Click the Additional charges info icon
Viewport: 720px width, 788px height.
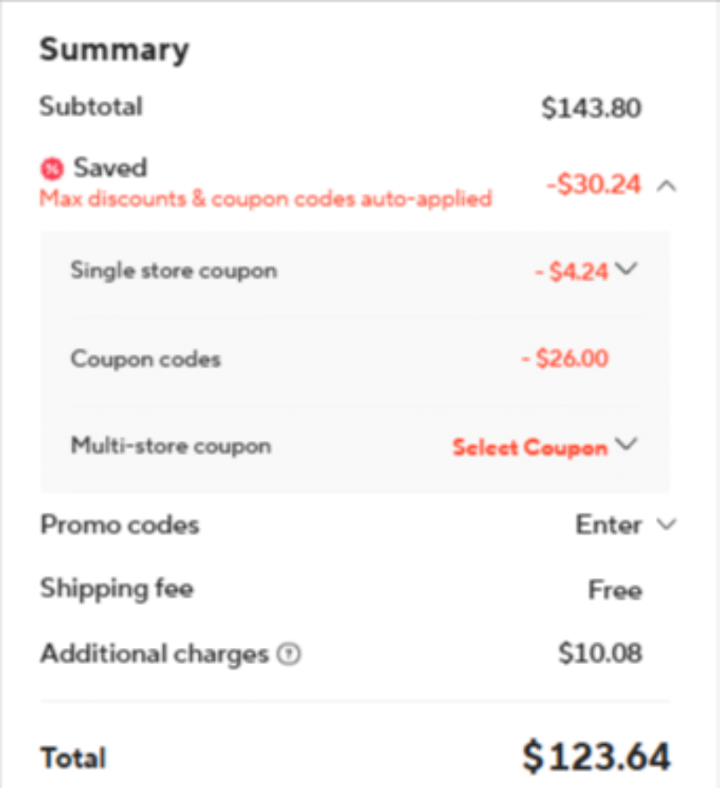pyautogui.click(x=289, y=655)
